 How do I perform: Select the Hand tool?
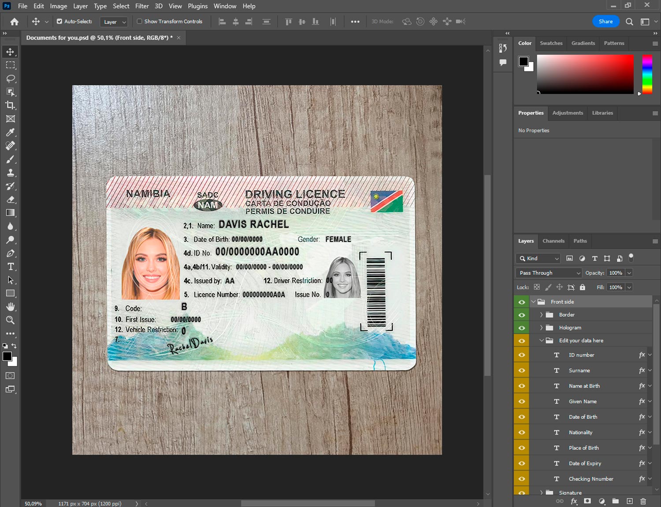tap(11, 307)
